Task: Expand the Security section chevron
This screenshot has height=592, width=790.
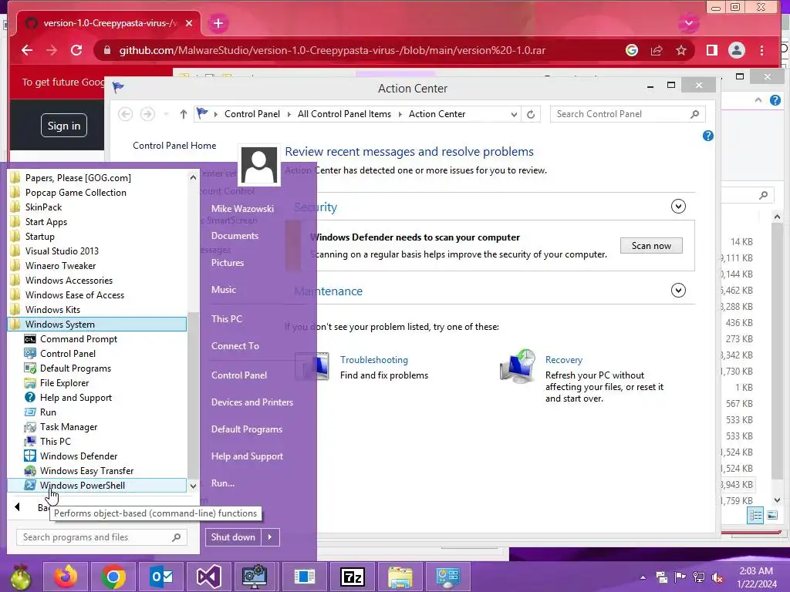Action: [678, 206]
